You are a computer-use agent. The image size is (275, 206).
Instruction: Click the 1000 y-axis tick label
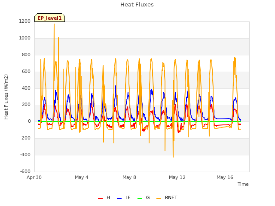(25, 38)
